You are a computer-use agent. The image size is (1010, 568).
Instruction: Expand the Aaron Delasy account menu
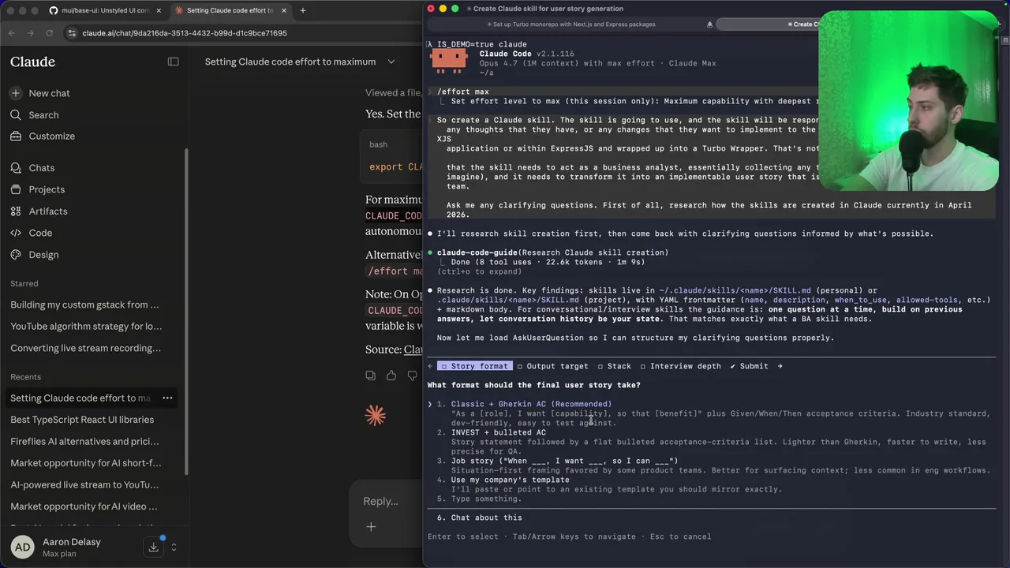coord(174,546)
